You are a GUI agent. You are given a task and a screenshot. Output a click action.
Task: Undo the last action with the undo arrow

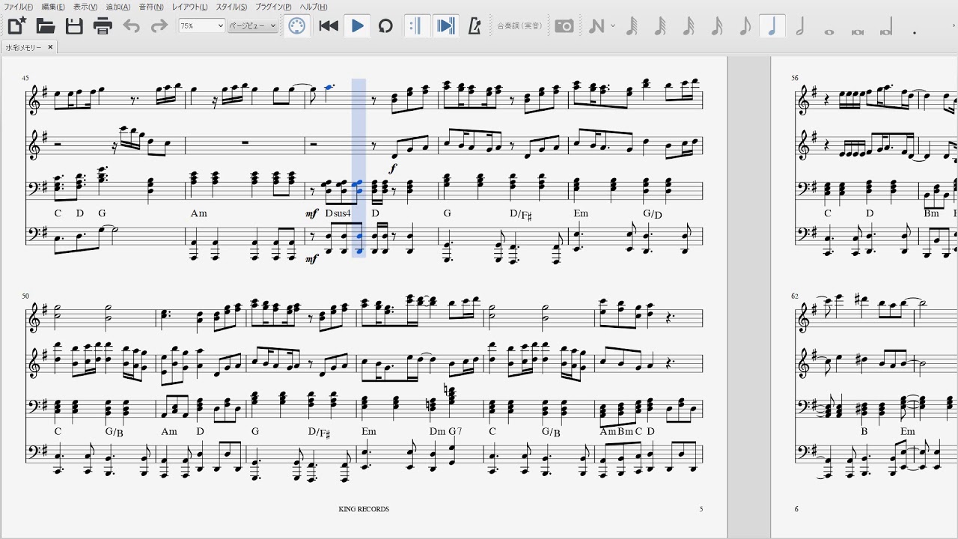click(131, 26)
